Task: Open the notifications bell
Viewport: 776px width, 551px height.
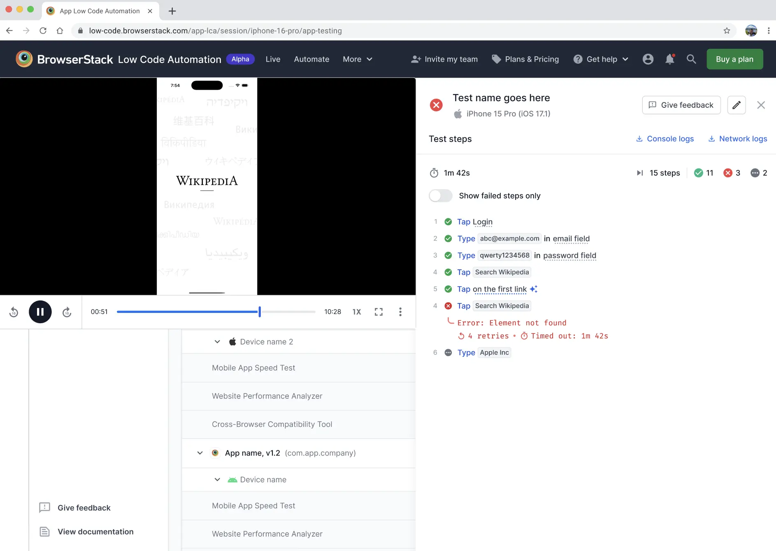Action: pyautogui.click(x=669, y=59)
